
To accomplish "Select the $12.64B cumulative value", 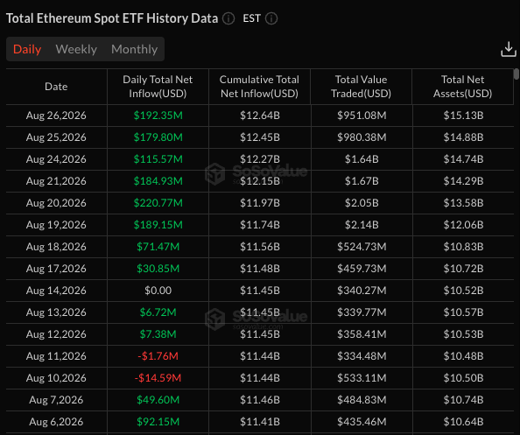I will coord(260,116).
